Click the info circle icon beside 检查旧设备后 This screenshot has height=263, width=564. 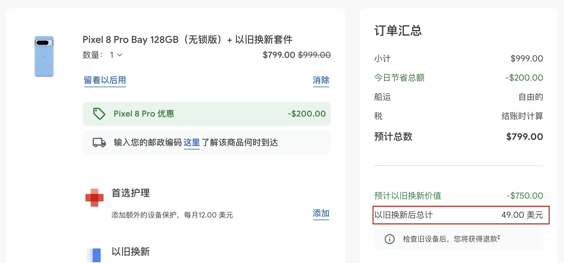coord(390,239)
